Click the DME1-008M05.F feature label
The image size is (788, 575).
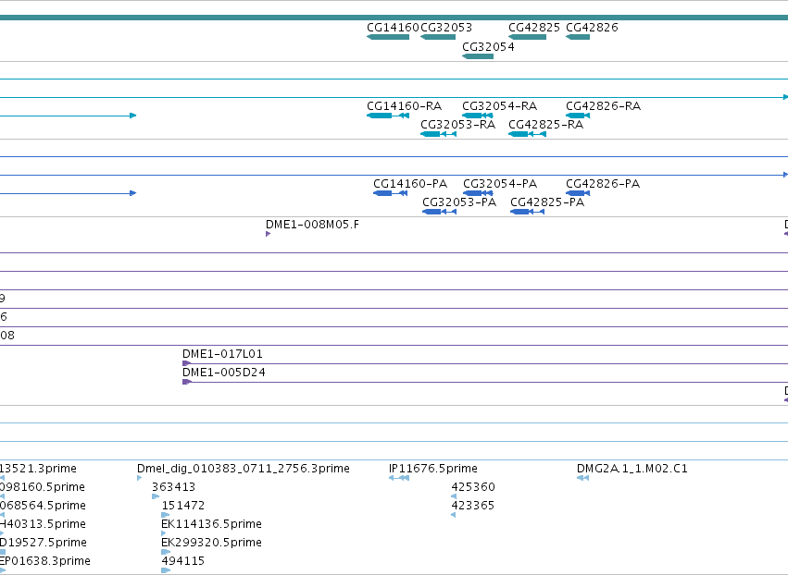(313, 225)
